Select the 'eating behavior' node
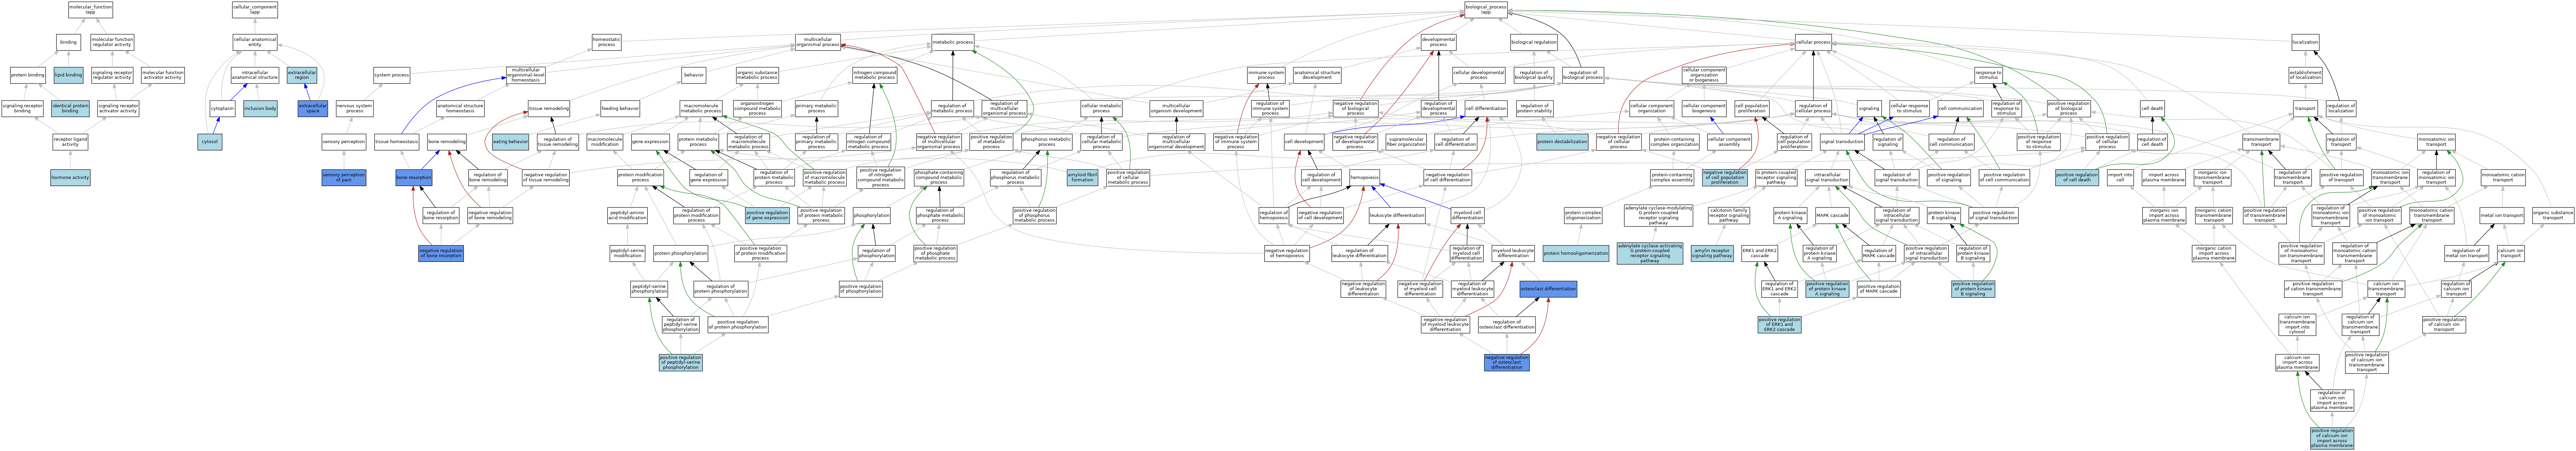This screenshot has width=2576, height=451. [510, 142]
